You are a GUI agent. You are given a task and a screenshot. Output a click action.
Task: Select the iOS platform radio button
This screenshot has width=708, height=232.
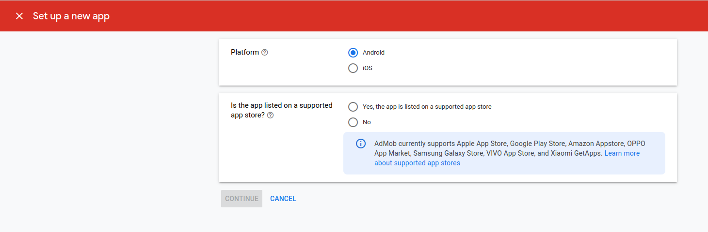click(353, 68)
